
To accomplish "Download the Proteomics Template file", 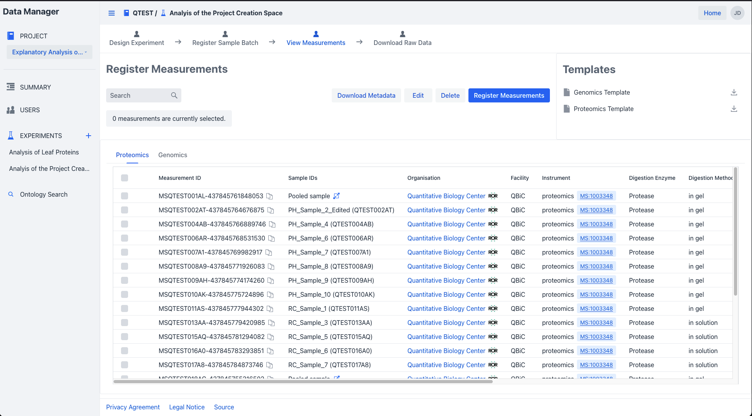I will tap(734, 109).
